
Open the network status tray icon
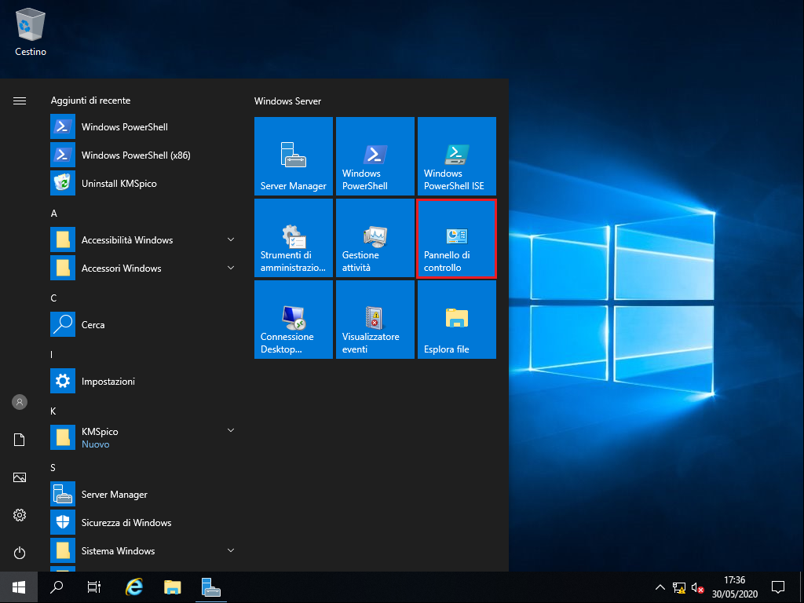[679, 587]
